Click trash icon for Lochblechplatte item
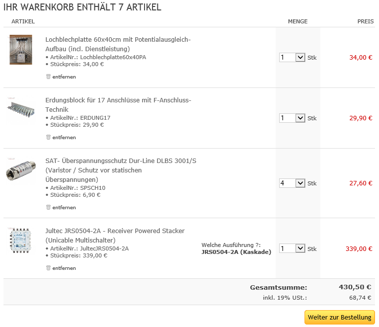379x327 pixels. [x=48, y=77]
